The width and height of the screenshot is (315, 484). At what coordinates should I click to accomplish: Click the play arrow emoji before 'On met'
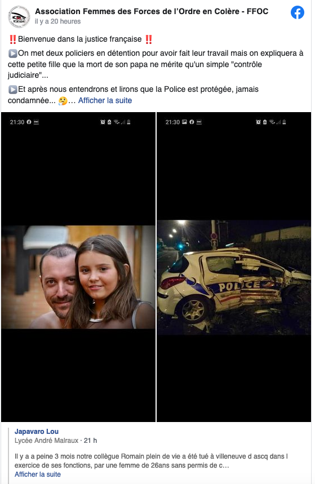(x=12, y=54)
